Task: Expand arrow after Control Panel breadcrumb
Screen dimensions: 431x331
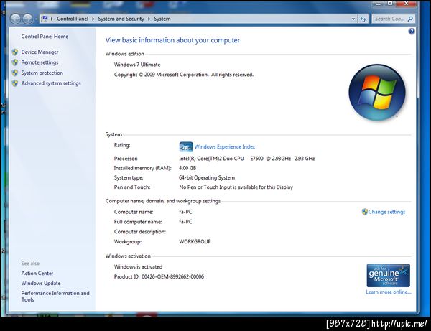Action: (x=93, y=19)
